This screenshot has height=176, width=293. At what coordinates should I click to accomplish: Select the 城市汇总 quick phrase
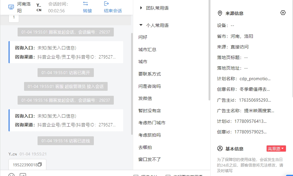pos(147,50)
